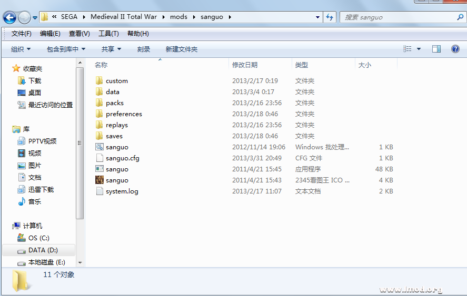Open 图片 library
Screen dimensions: 467x296
pyautogui.click(x=35, y=166)
